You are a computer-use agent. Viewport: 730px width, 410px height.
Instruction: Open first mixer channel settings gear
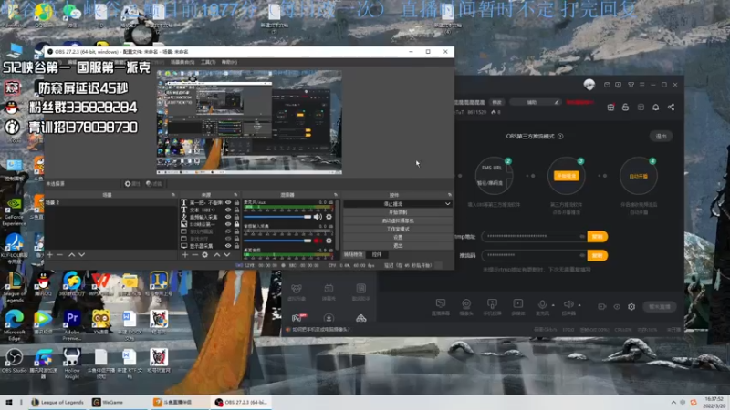pos(328,217)
